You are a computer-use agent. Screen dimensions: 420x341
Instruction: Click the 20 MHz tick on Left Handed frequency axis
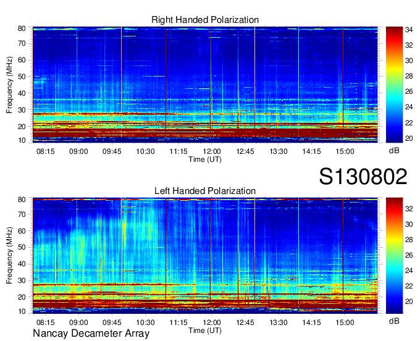pyautogui.click(x=22, y=297)
